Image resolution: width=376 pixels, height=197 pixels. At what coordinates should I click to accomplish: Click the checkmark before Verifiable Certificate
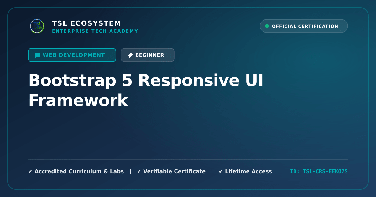point(139,171)
